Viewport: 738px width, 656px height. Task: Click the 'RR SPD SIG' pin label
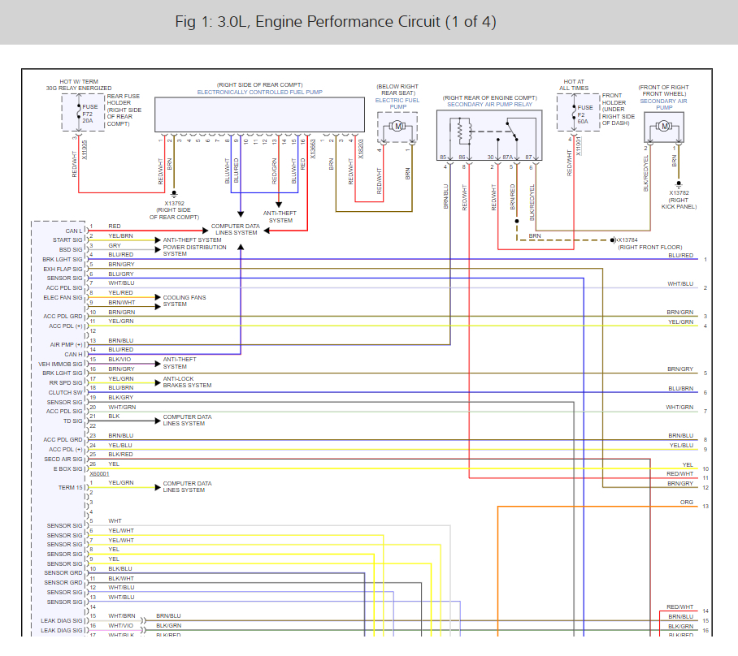(66, 382)
